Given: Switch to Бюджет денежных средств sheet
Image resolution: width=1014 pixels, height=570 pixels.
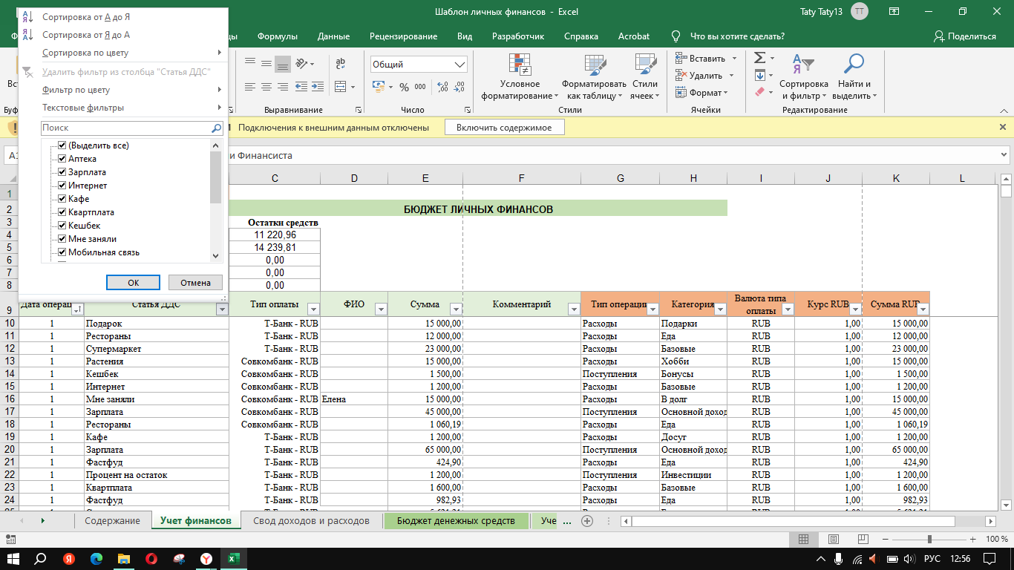Looking at the screenshot, I should coord(456,521).
